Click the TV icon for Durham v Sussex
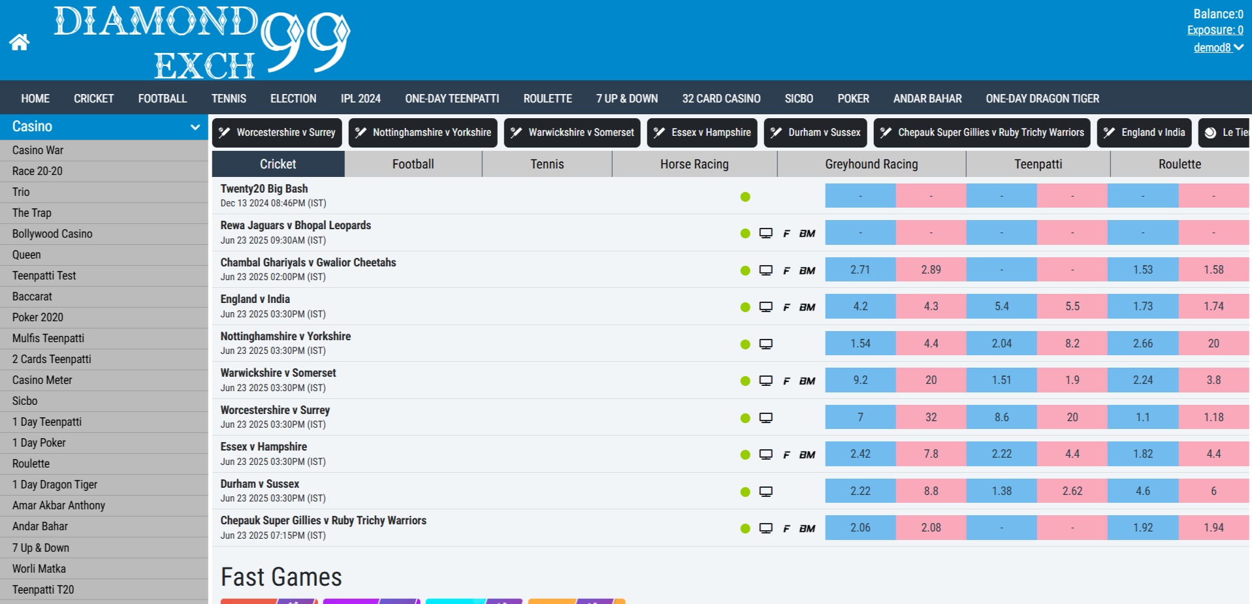 pos(765,492)
